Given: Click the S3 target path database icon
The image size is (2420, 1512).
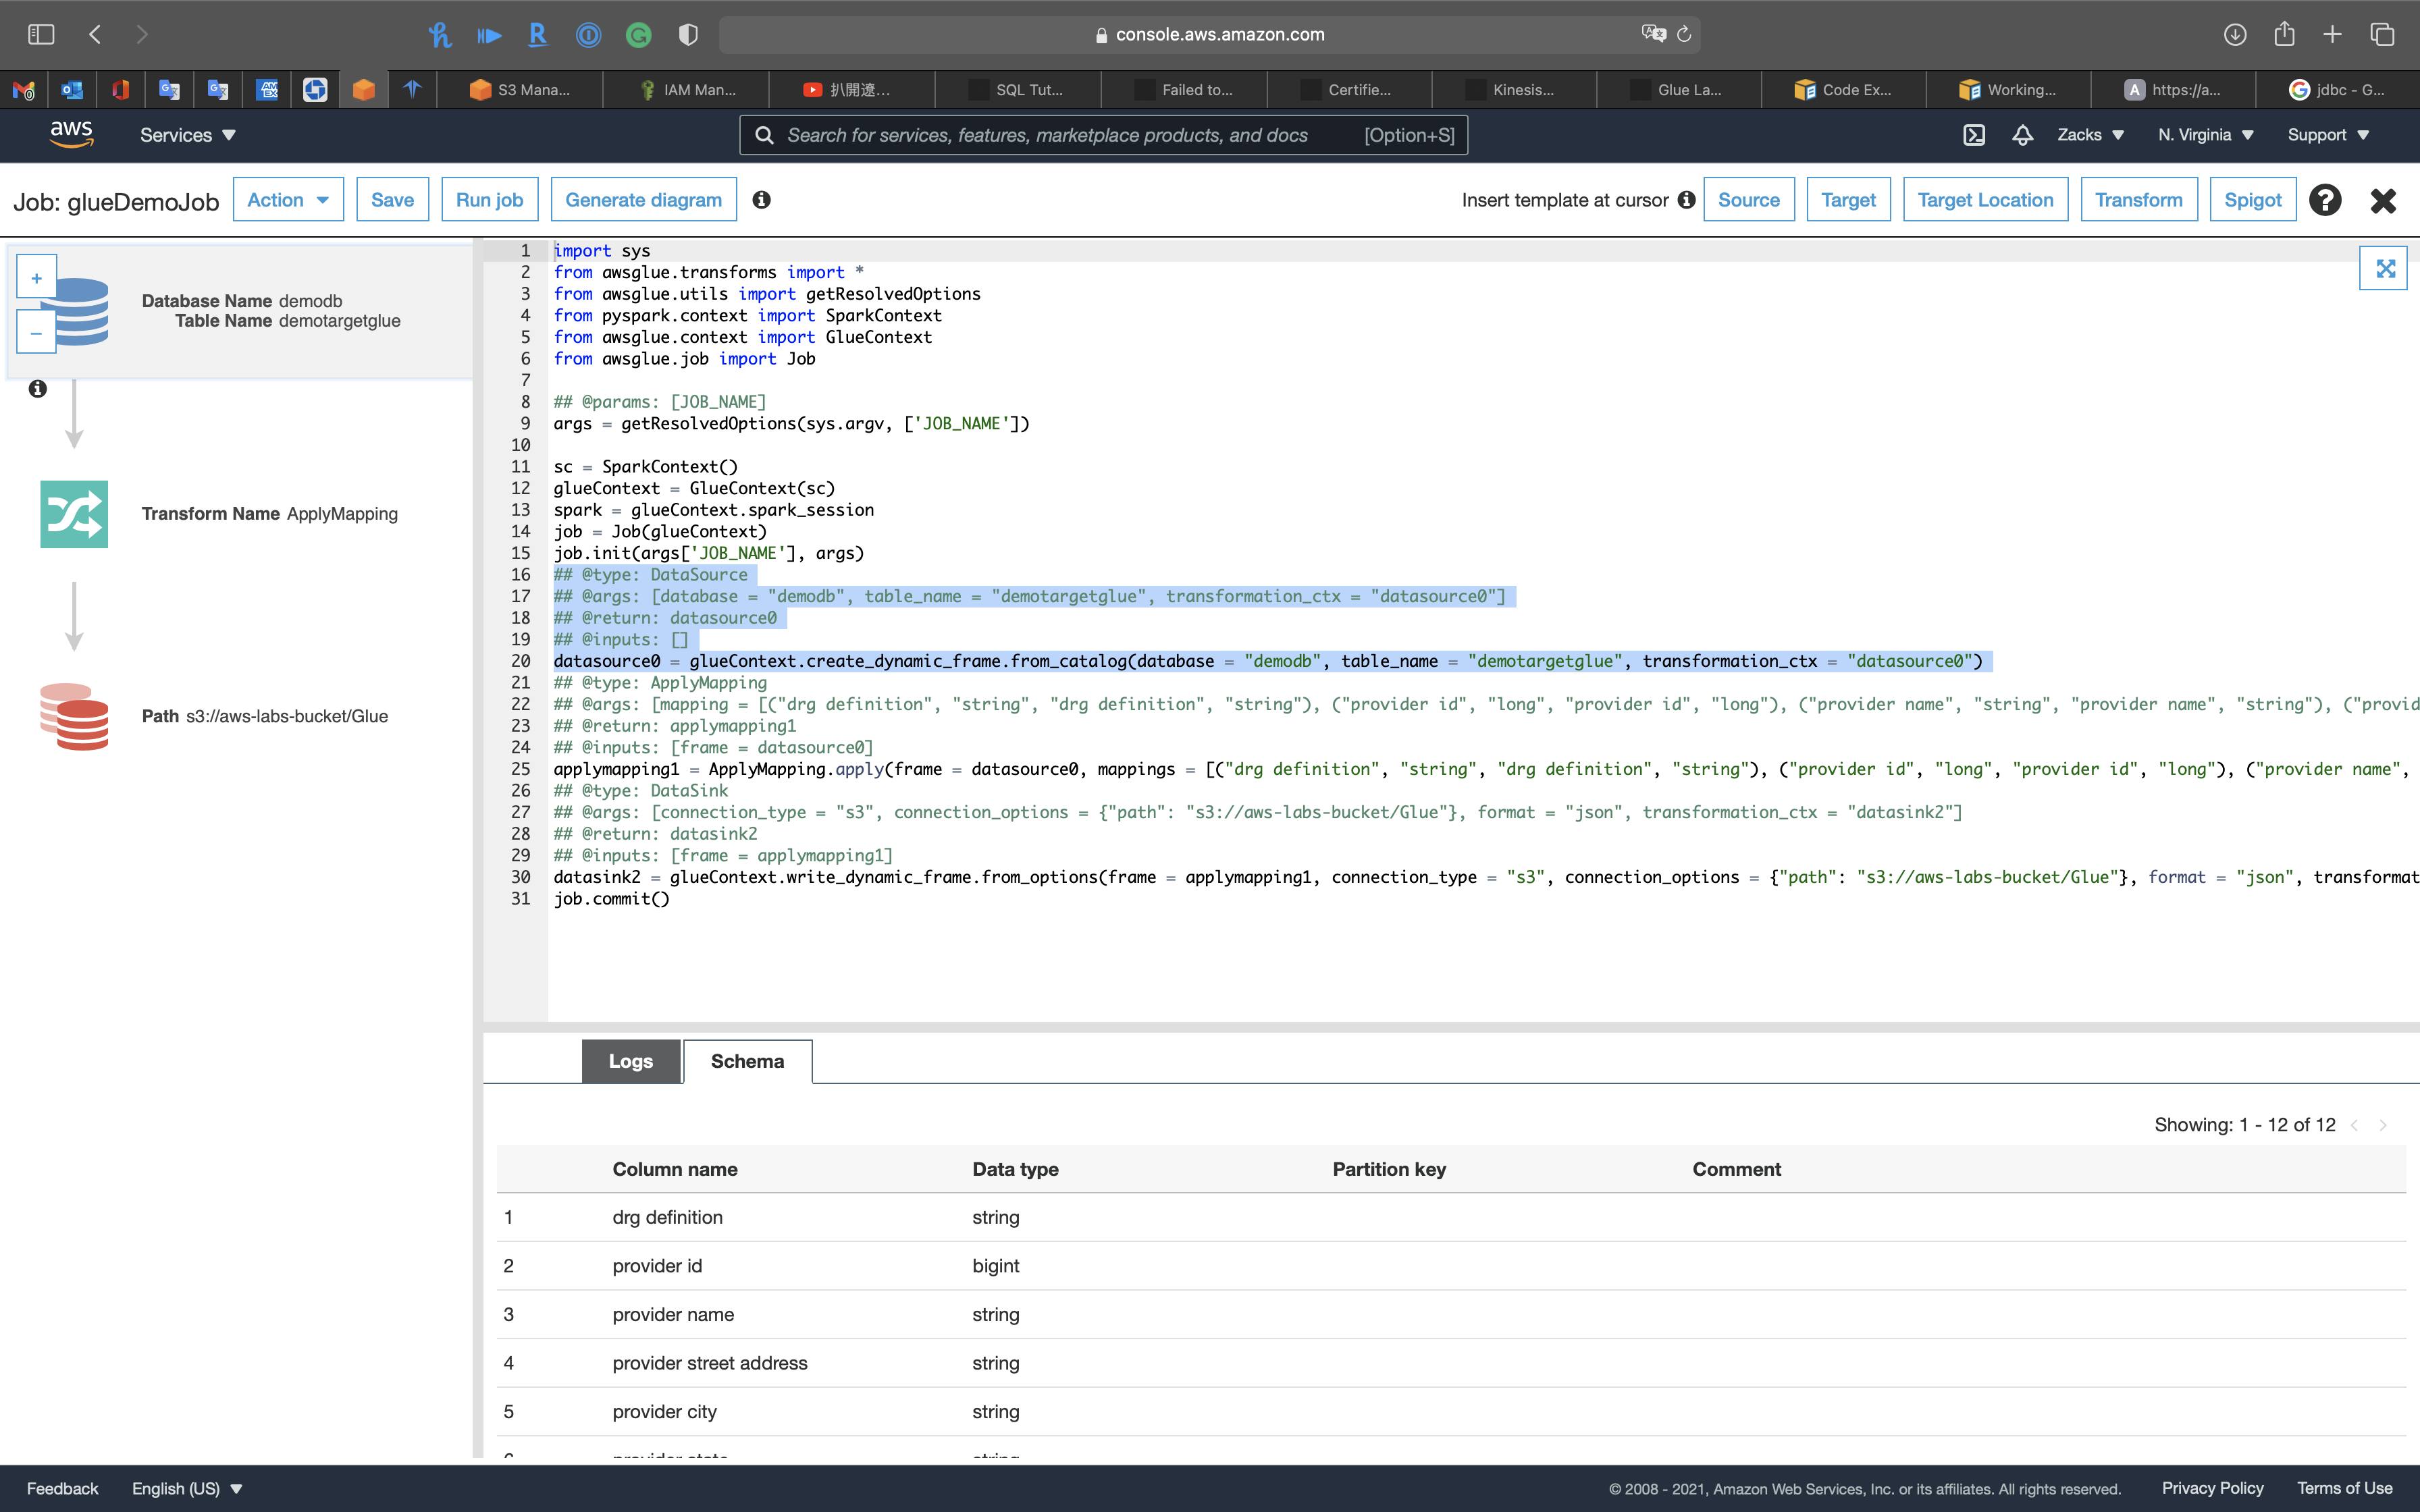Looking at the screenshot, I should click(74, 716).
